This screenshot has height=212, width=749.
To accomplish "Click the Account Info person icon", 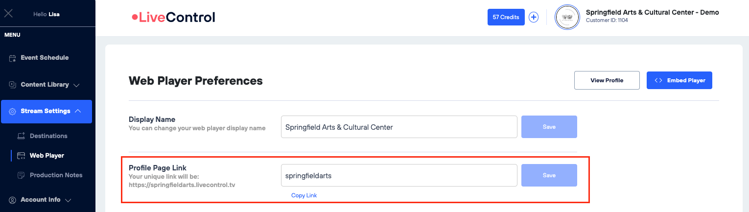I will (x=13, y=200).
